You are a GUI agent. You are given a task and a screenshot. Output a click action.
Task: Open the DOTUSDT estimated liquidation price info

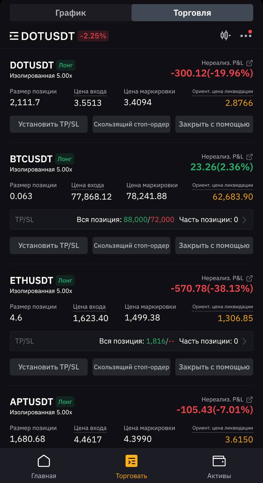pyautogui.click(x=223, y=92)
